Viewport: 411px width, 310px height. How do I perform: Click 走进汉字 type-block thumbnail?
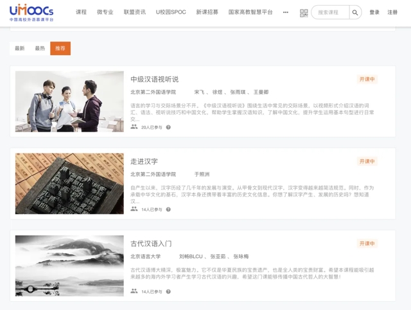[x=69, y=184]
